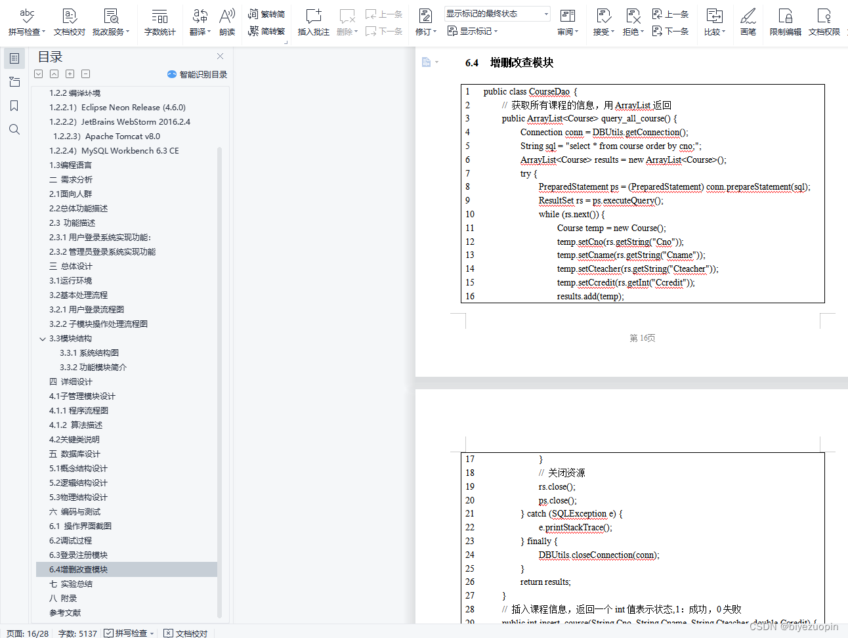Click word count 字数: 5137 in status bar
The width and height of the screenshot is (848, 638).
tap(77, 633)
